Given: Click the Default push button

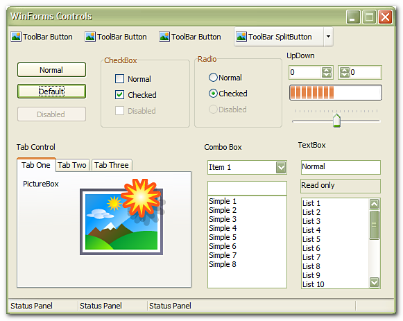Looking at the screenshot, I should [x=51, y=92].
